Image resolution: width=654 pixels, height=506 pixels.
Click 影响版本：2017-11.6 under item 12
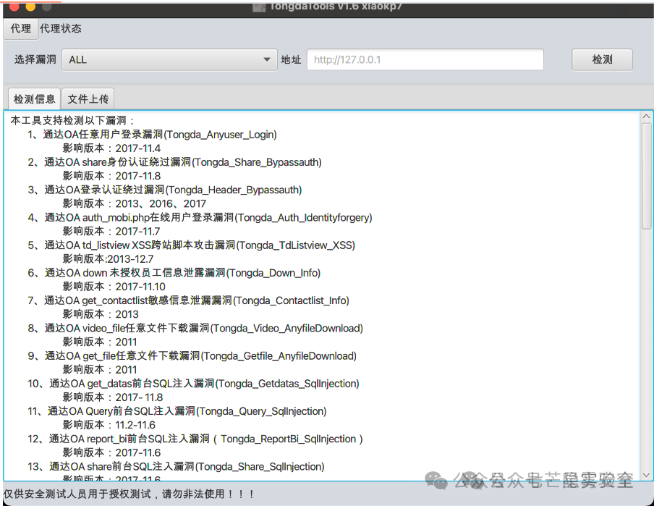111,452
